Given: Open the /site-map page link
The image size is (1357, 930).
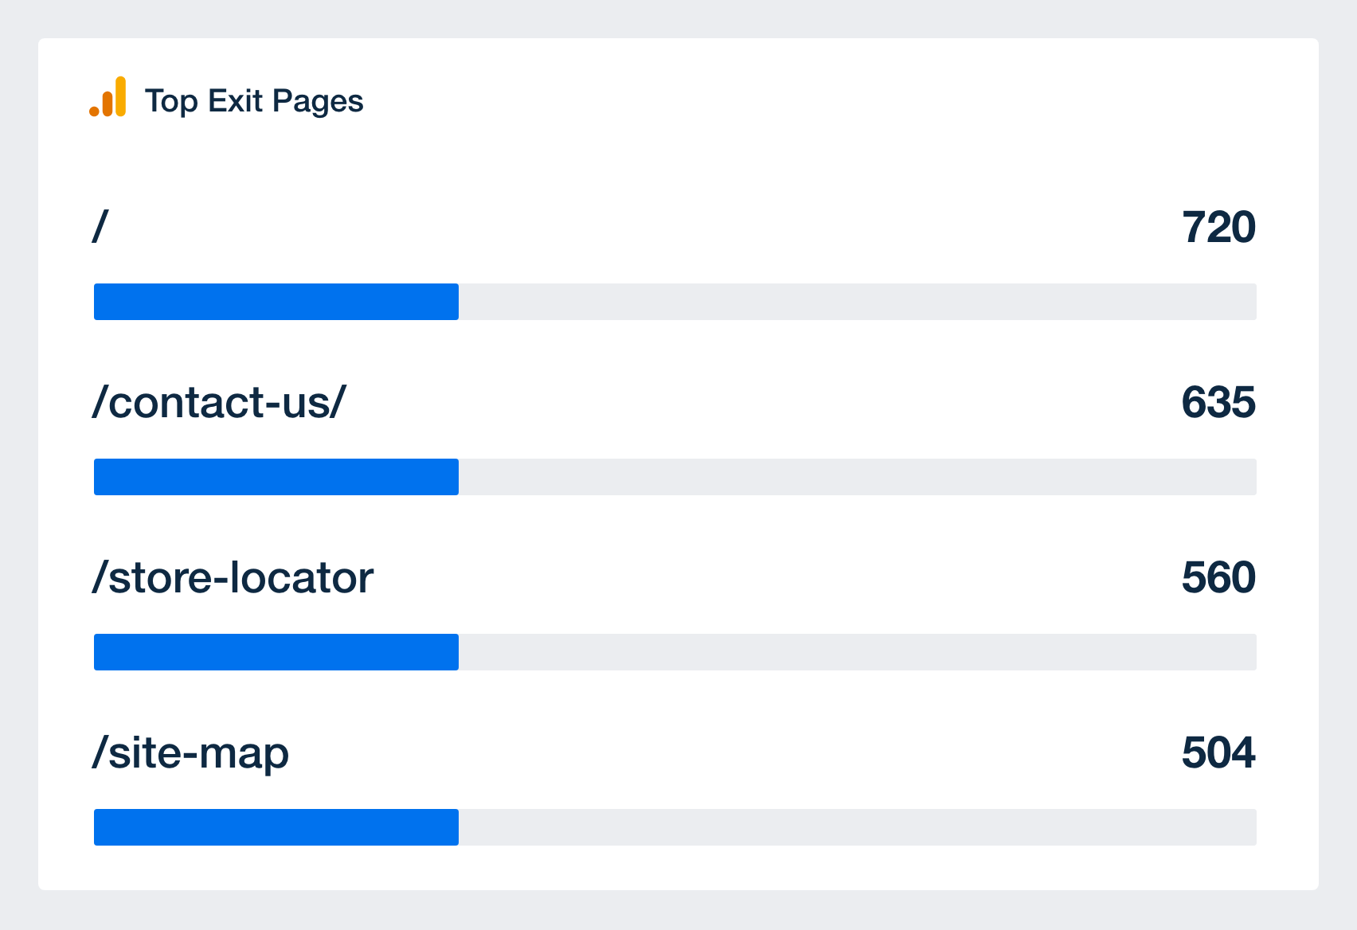Looking at the screenshot, I should (190, 754).
